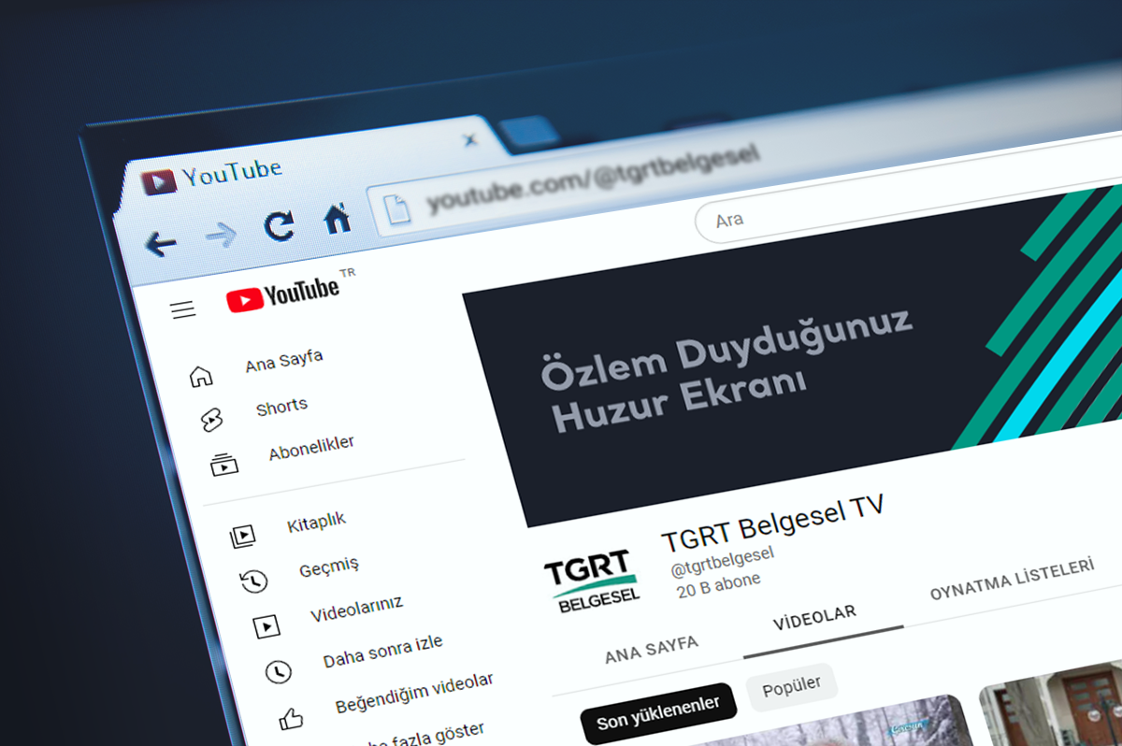The width and height of the screenshot is (1122, 746).
Task: Close the YouTube browser tab
Action: point(470,140)
